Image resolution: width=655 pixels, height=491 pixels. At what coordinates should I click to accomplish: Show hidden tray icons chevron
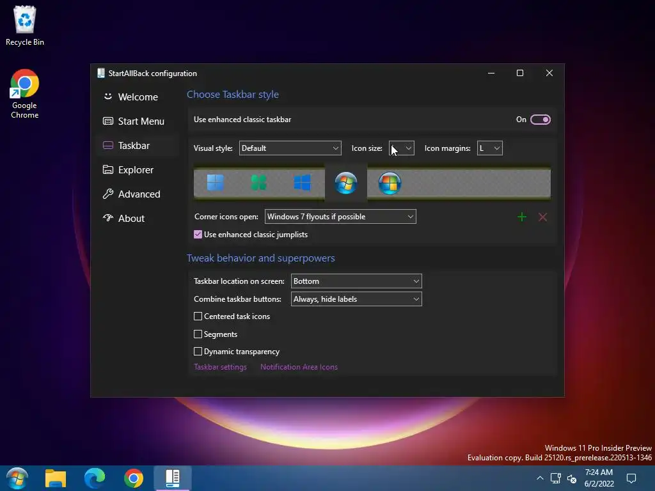(x=540, y=478)
